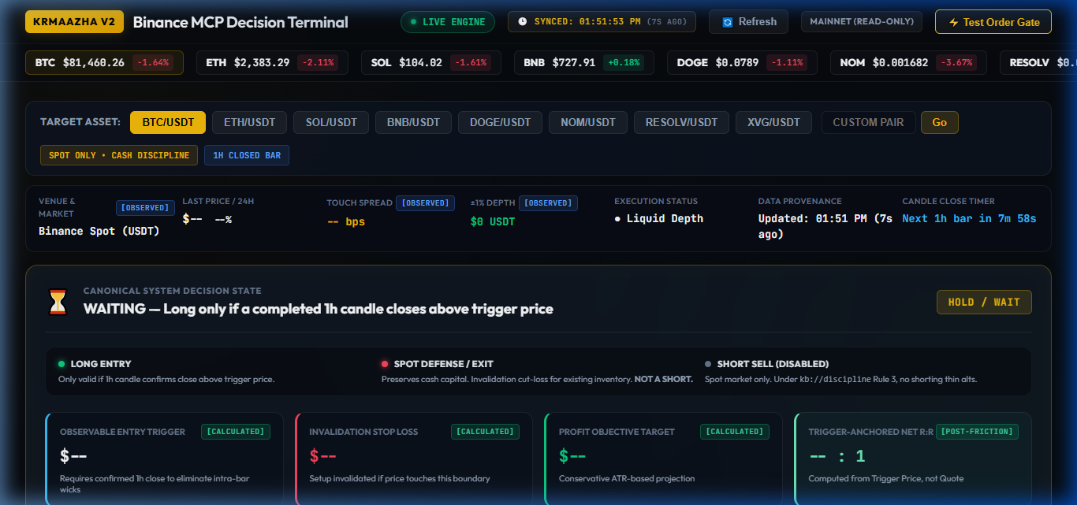Click the ETH ticker showing $2,383.29

coord(272,62)
